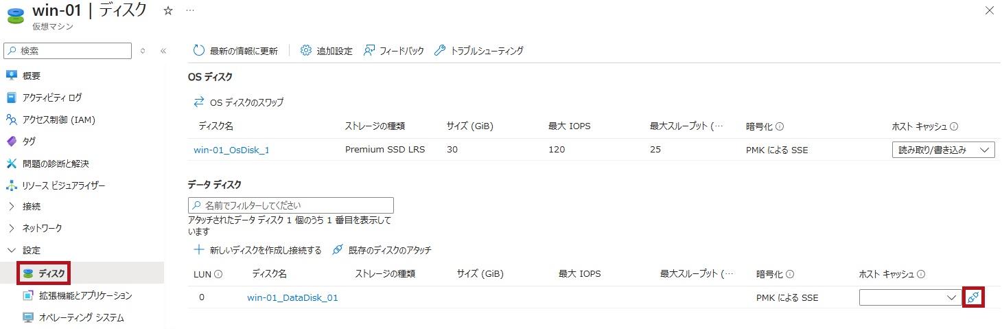The height and width of the screenshot is (329, 1002).
Task: Click the OS ディスクのスワップ button
Action: 239,102
